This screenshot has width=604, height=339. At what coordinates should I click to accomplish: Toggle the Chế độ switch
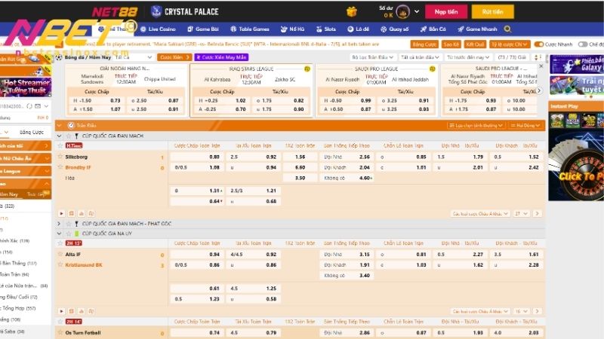coord(583,44)
